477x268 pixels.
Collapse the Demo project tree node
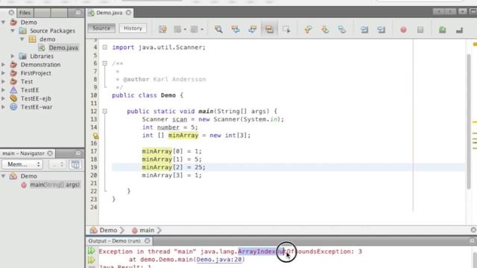tap(3, 22)
